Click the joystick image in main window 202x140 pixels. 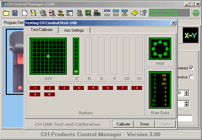pyautogui.click(x=15, y=62)
